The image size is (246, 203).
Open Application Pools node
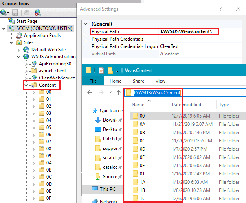coord(42,35)
